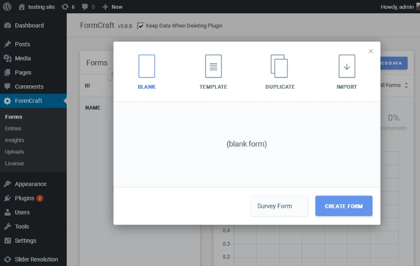Click the Uploads link in sidebar
This screenshot has height=266, width=420.
click(x=14, y=152)
